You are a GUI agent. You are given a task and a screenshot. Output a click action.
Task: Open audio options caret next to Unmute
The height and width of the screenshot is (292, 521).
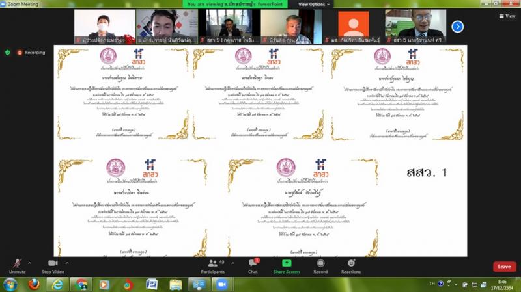pos(29,263)
